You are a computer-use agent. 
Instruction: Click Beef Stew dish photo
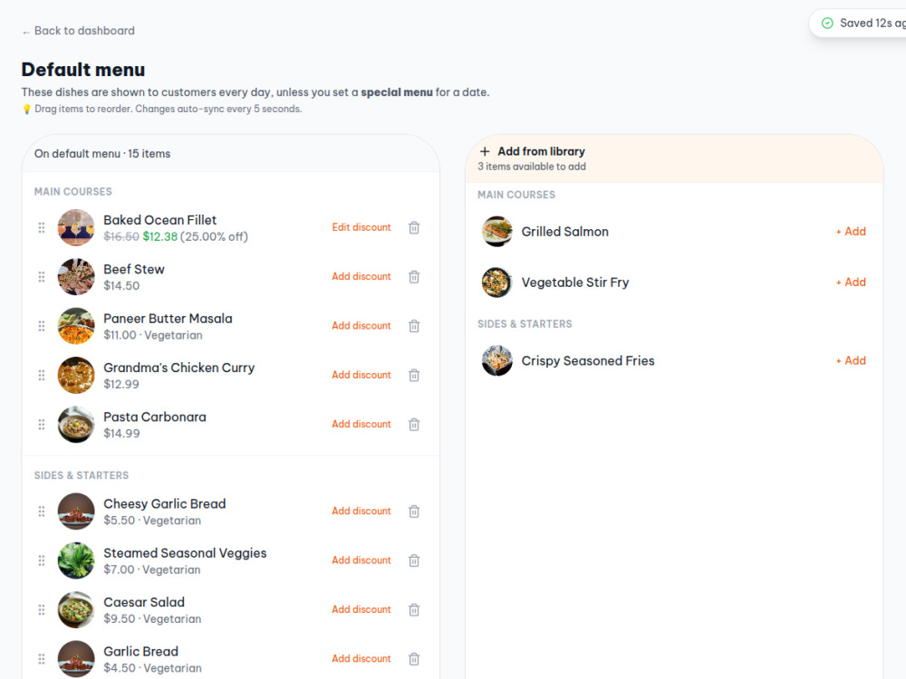tap(76, 276)
